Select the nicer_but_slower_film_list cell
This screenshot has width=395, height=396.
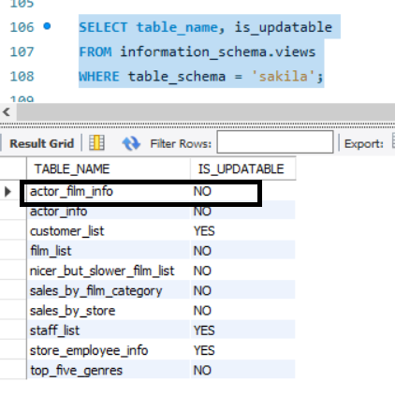click(x=109, y=271)
